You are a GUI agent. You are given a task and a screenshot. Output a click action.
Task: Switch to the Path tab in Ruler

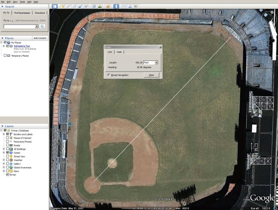pos(119,52)
